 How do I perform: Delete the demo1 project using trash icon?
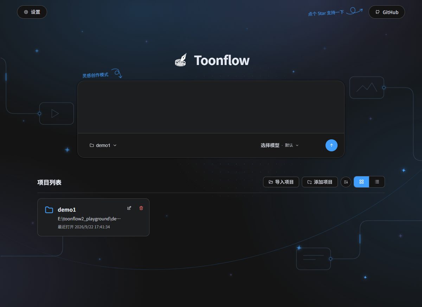pos(141,208)
